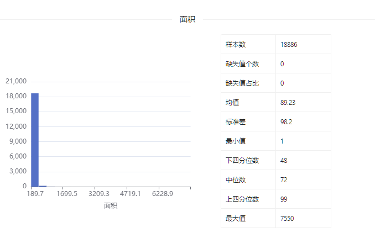Click the small second histogram bar
375x238 pixels.
coord(43,186)
